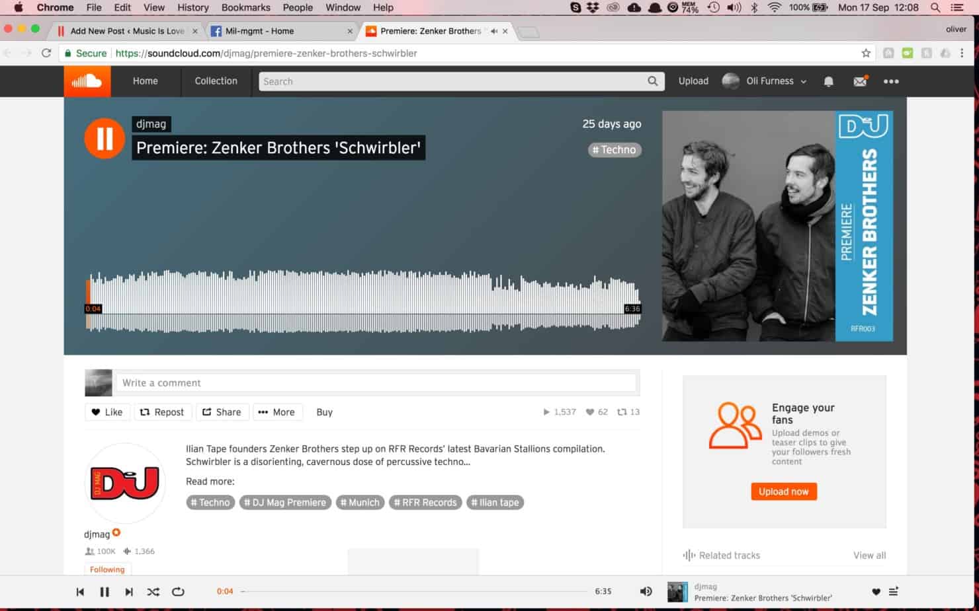
Task: Toggle shuffle in the bottom player
Action: (x=153, y=592)
